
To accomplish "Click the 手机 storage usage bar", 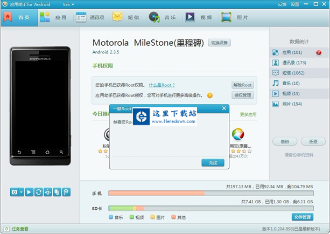I will click(x=211, y=193).
